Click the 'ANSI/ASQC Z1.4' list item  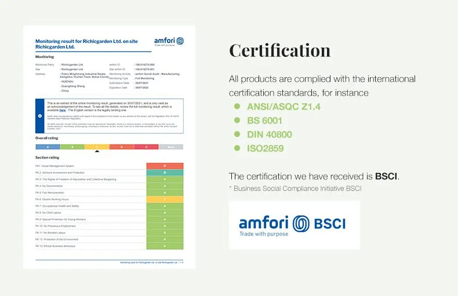[283, 107]
